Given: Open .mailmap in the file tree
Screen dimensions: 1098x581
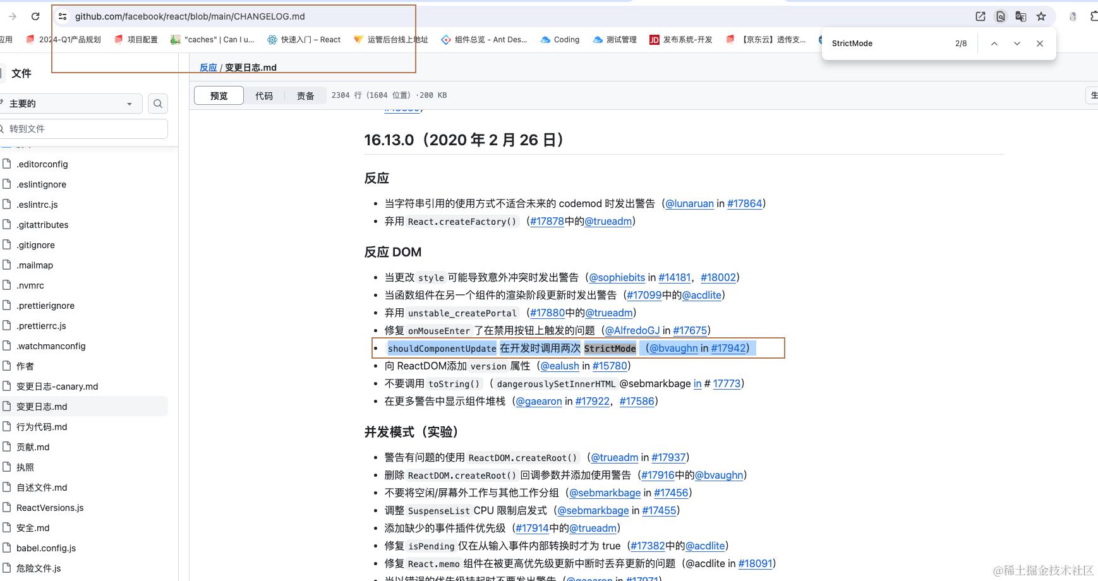Looking at the screenshot, I should click(x=35, y=265).
